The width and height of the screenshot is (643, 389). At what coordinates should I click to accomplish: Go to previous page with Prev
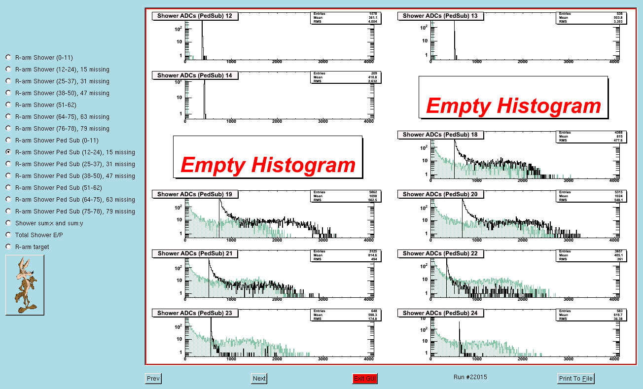[153, 379]
